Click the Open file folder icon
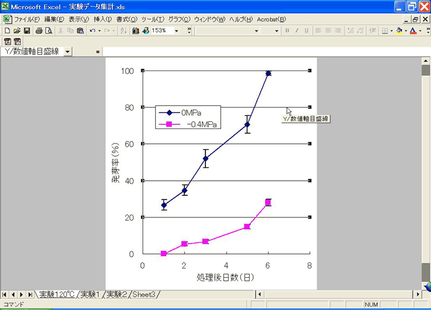Viewport: 431px width, 310px height. coord(17,30)
